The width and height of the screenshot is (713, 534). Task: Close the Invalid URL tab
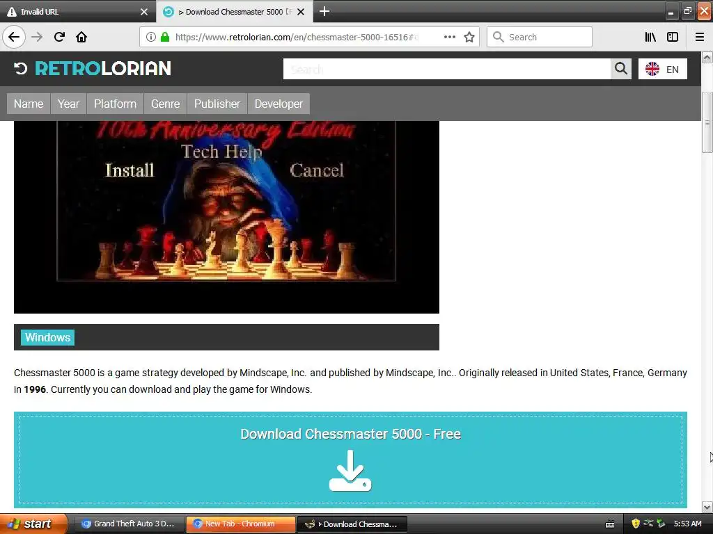pyautogui.click(x=144, y=12)
